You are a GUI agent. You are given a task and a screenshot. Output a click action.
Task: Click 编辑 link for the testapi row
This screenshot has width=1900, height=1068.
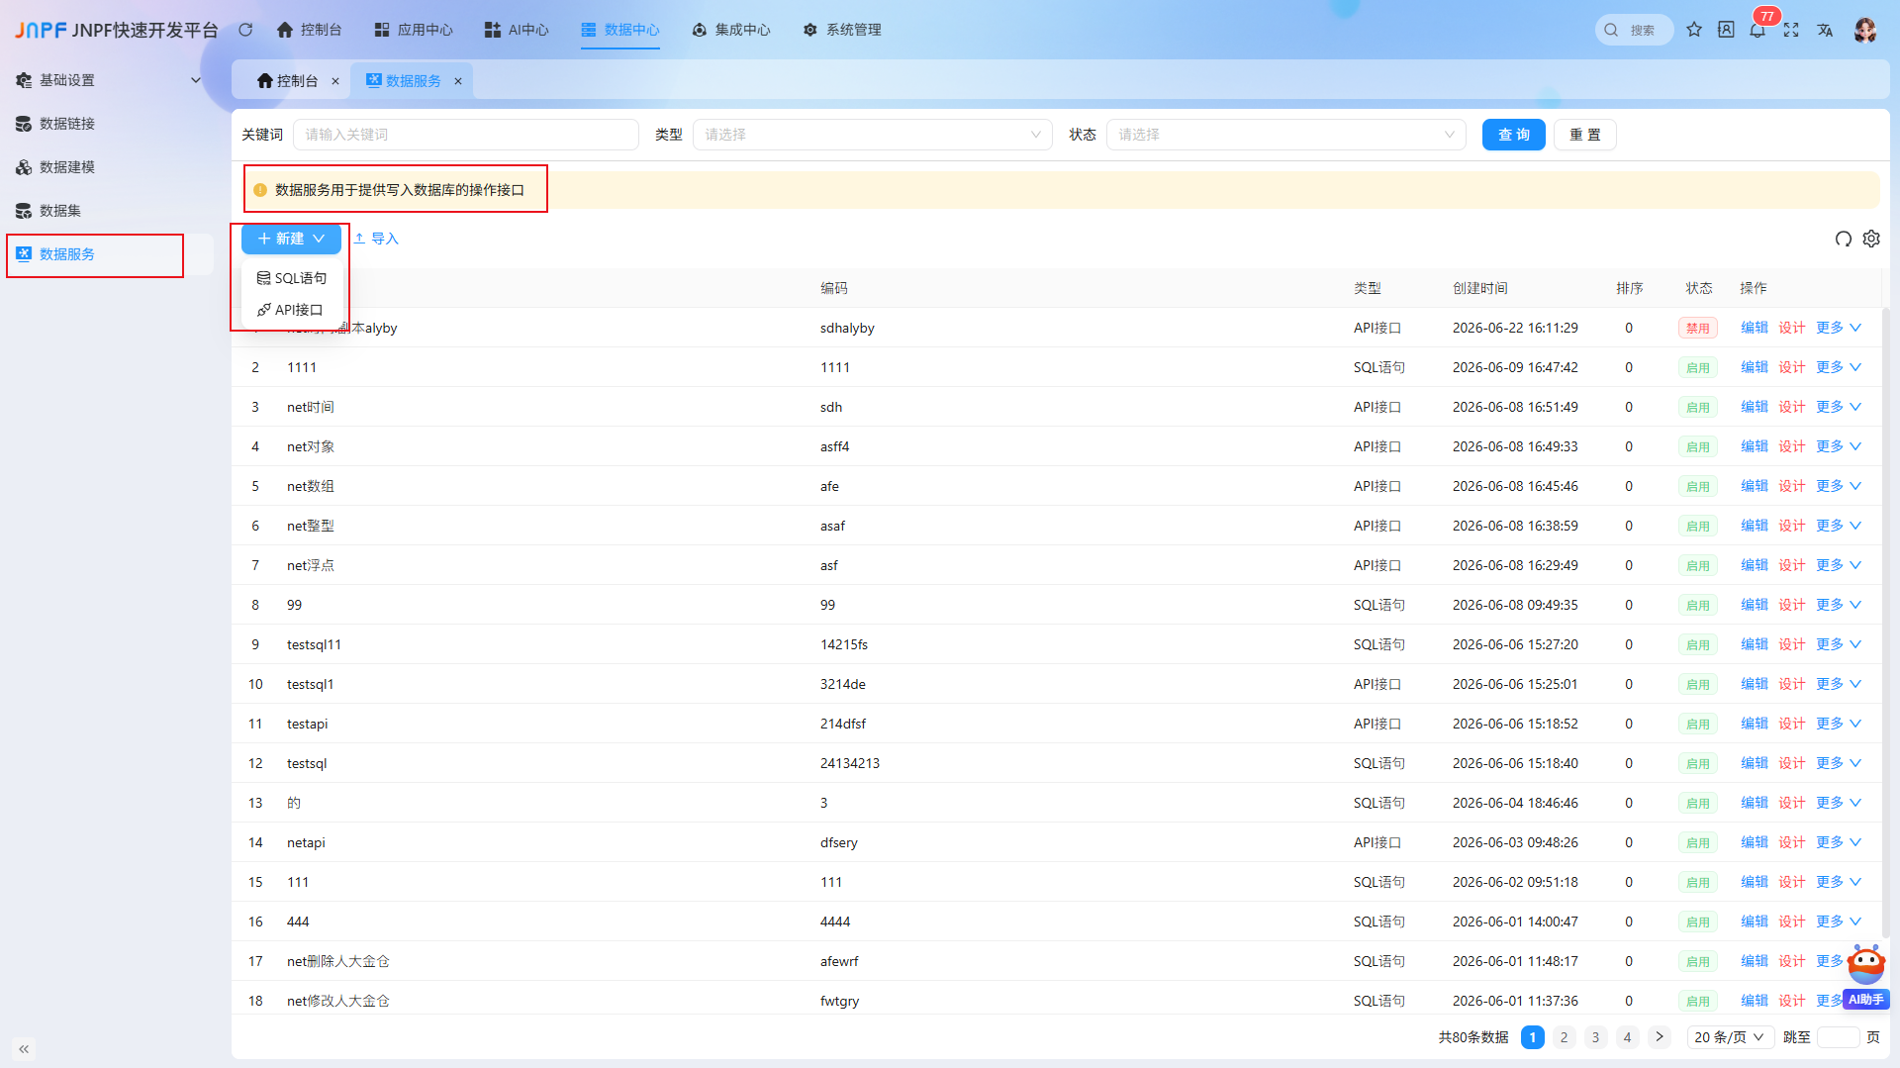[x=1755, y=724]
